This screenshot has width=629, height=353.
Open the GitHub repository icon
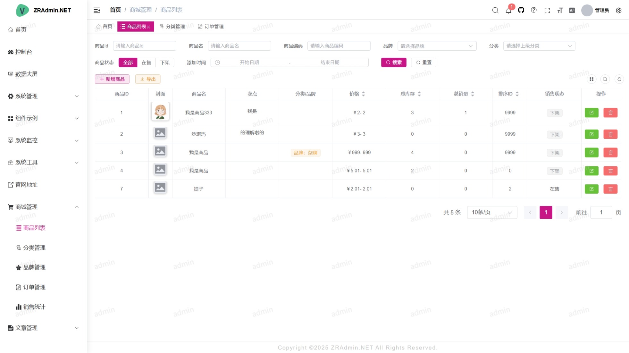click(521, 10)
